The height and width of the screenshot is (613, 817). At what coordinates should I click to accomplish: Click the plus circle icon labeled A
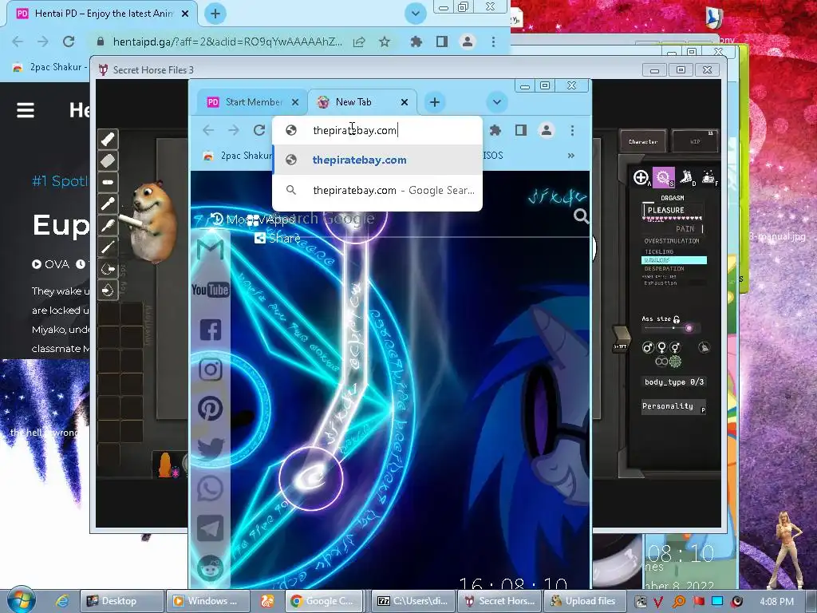(x=641, y=178)
